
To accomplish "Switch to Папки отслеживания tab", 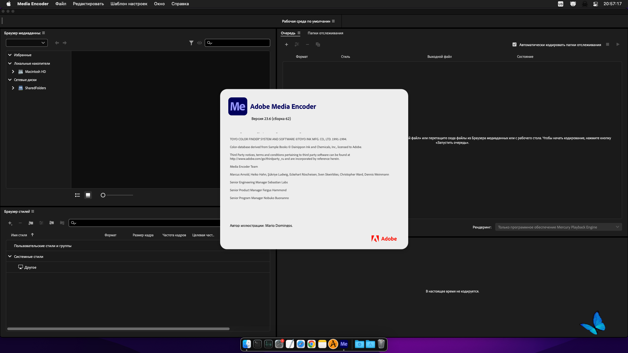I will coord(325,33).
